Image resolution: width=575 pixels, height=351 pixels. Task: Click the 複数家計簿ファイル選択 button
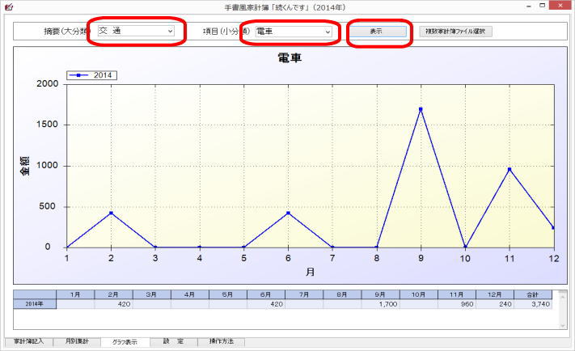455,32
